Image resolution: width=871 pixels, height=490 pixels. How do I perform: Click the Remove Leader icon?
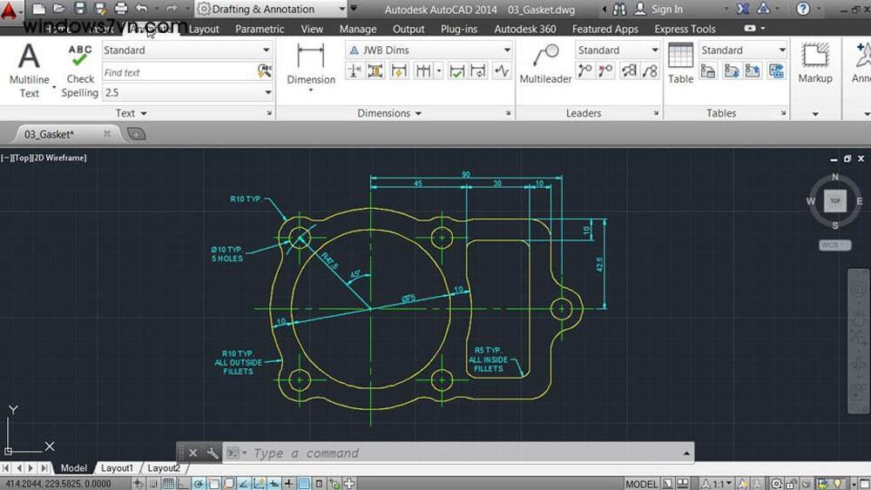tap(605, 71)
